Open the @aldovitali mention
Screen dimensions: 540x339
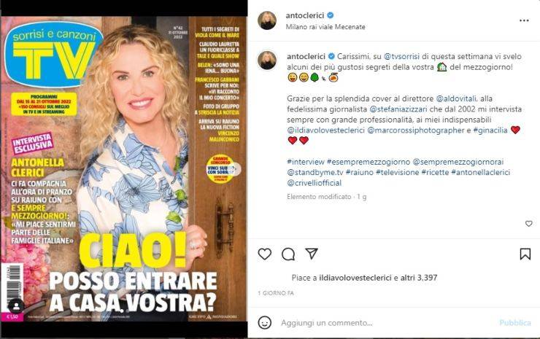click(456, 98)
